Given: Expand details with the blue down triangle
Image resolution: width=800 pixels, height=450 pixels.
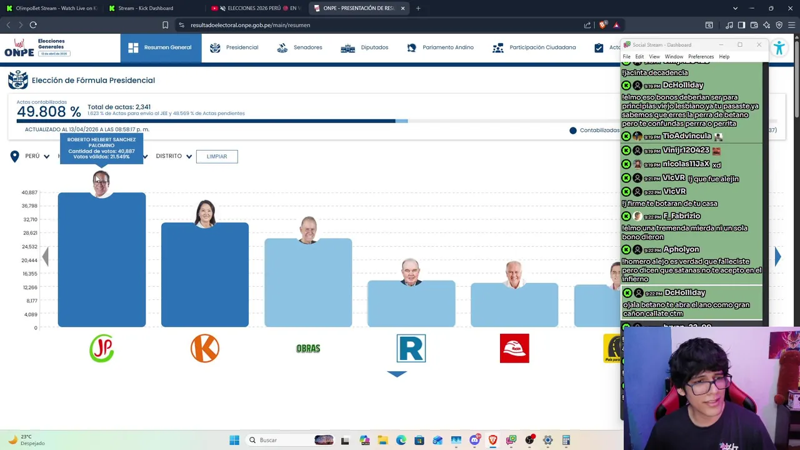Looking at the screenshot, I should 397,374.
